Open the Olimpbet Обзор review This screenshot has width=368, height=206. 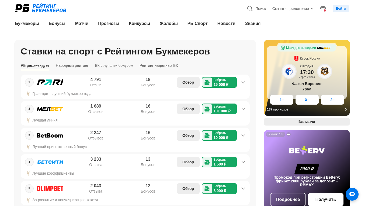point(188,189)
